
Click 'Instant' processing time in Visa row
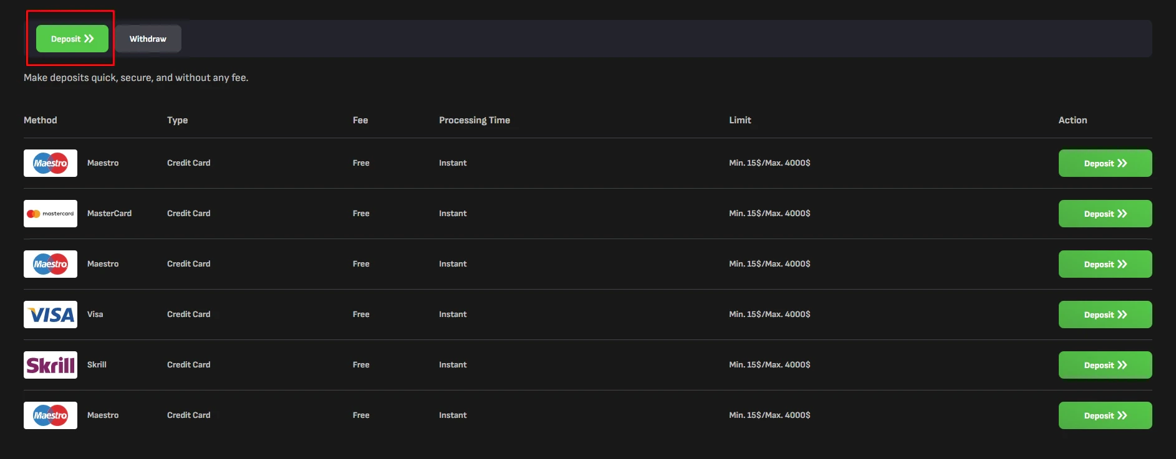[453, 315]
